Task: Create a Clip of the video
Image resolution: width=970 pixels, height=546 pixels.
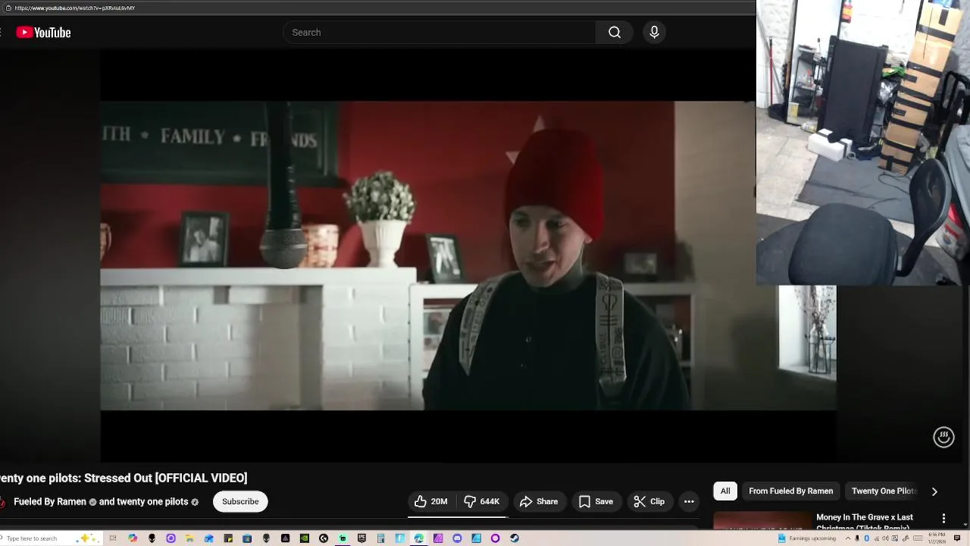Action: point(649,501)
